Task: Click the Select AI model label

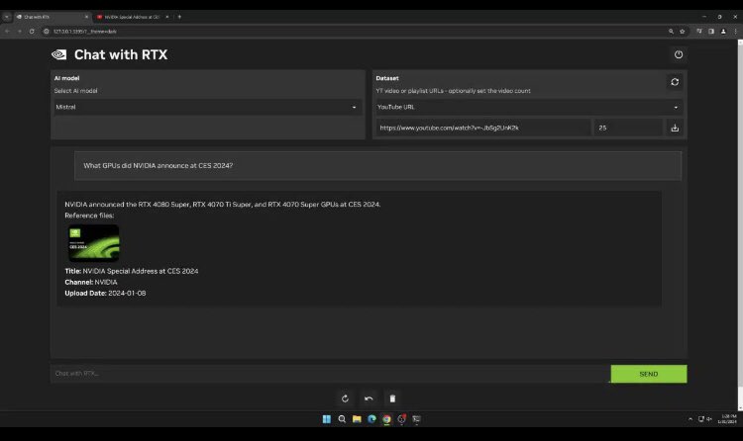Action: [x=75, y=91]
